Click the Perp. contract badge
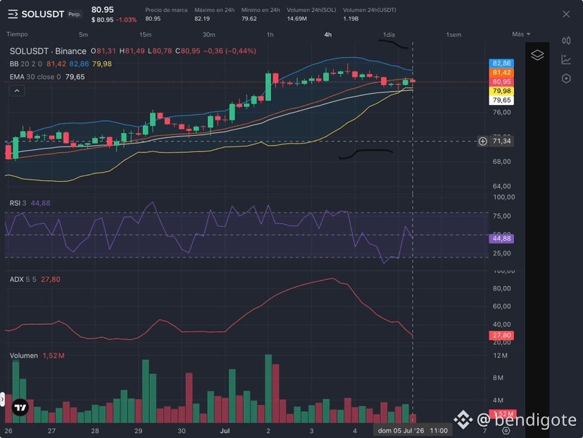The image size is (583, 438). [x=75, y=14]
